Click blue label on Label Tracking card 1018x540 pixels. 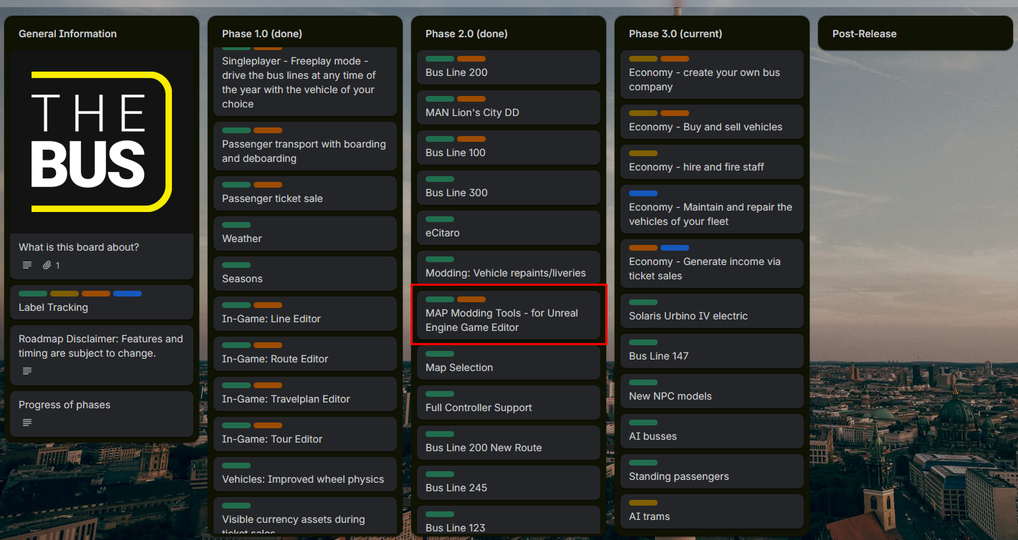pyautogui.click(x=128, y=294)
